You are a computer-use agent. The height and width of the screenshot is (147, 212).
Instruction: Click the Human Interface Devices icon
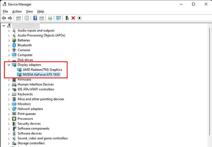click(x=14, y=85)
